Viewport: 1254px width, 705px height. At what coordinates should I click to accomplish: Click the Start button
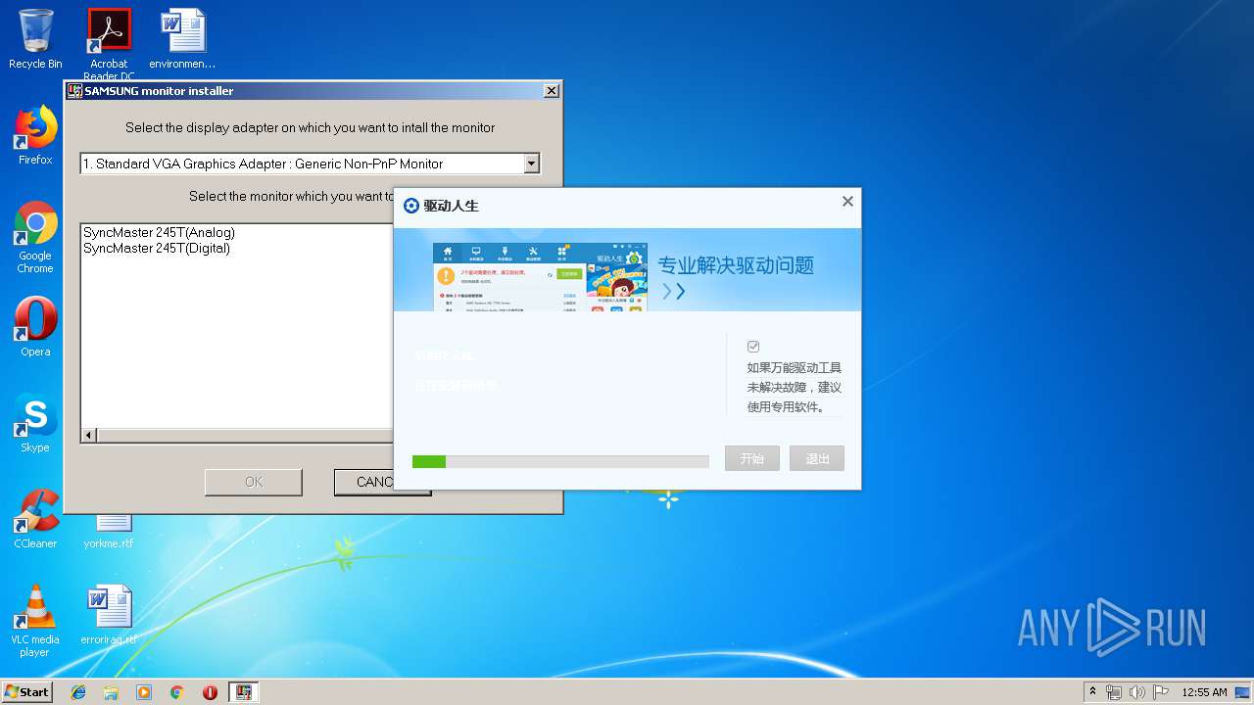pyautogui.click(x=27, y=692)
